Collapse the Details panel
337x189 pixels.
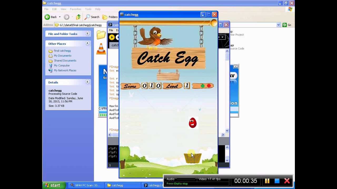(x=87, y=82)
